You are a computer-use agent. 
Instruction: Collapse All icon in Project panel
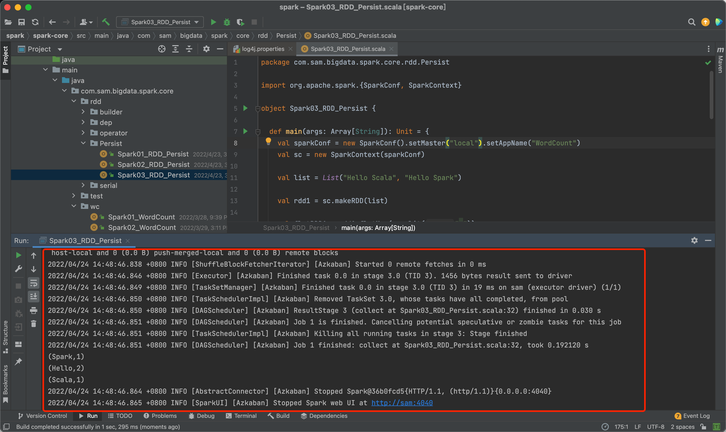(x=189, y=49)
